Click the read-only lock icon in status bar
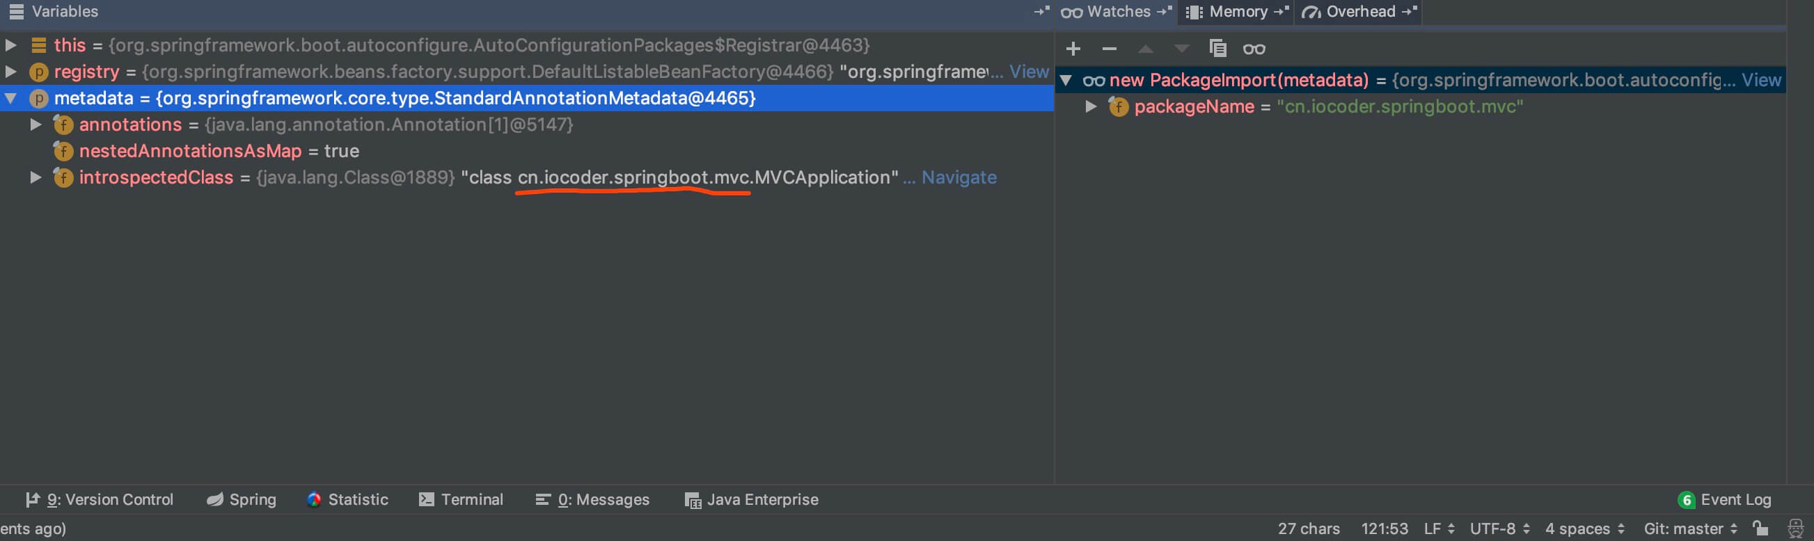Image resolution: width=1814 pixels, height=541 pixels. (x=1760, y=528)
